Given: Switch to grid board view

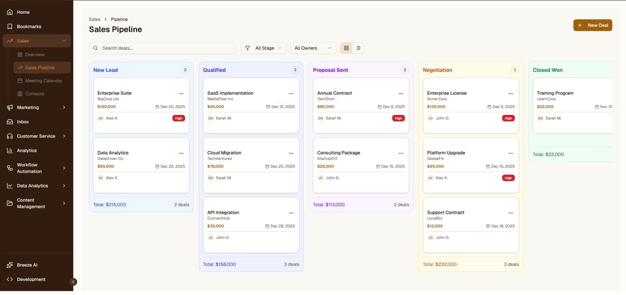Looking at the screenshot, I should (x=347, y=48).
